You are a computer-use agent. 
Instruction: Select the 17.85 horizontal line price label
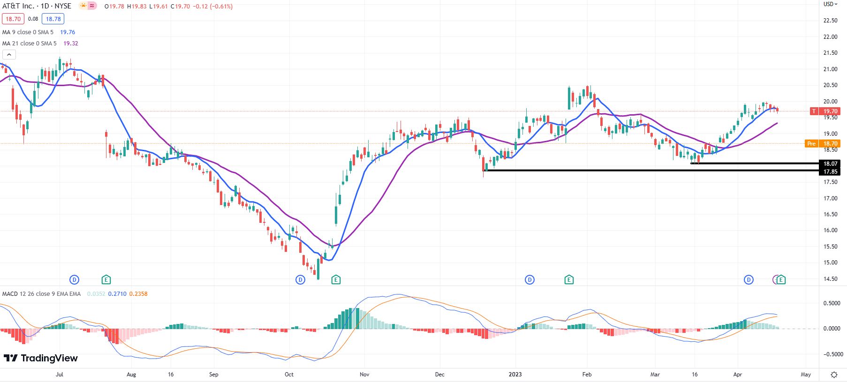[x=830, y=172]
